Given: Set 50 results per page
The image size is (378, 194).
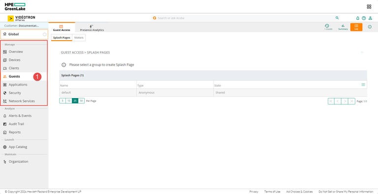Looking at the screenshot, I should click(x=82, y=101).
